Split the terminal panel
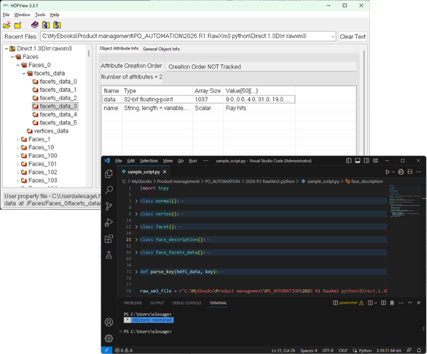The image size is (427, 354). pos(383,303)
